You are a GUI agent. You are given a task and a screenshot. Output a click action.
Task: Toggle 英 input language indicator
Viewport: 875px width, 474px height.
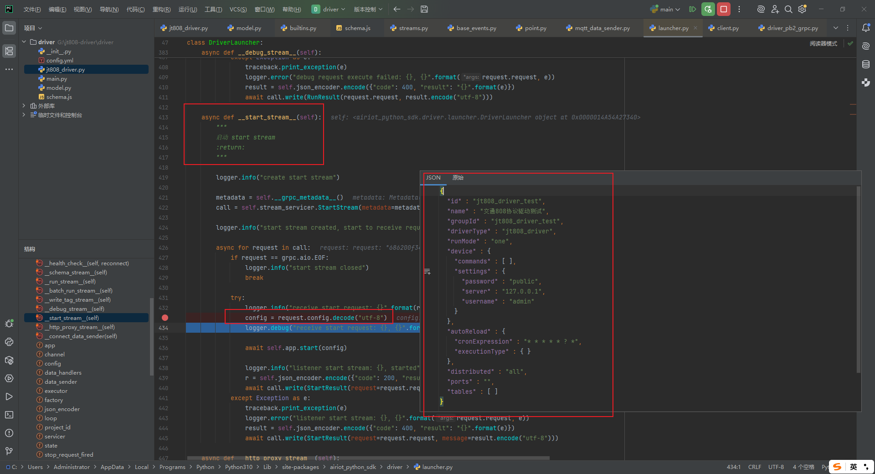(853, 467)
